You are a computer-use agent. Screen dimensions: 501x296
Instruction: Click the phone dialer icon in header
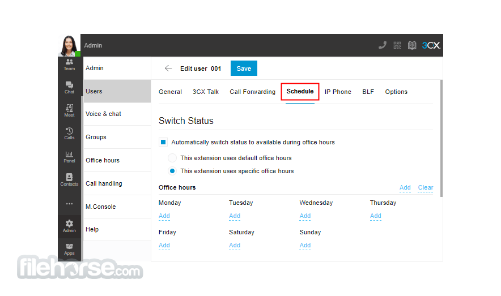coord(383,45)
